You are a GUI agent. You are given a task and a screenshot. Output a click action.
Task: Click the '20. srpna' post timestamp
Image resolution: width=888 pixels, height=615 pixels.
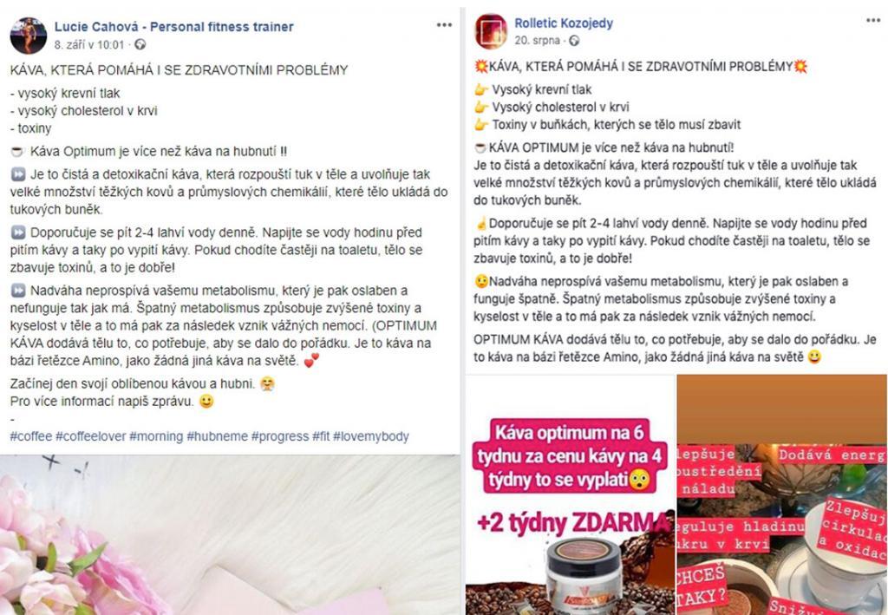[x=537, y=41]
